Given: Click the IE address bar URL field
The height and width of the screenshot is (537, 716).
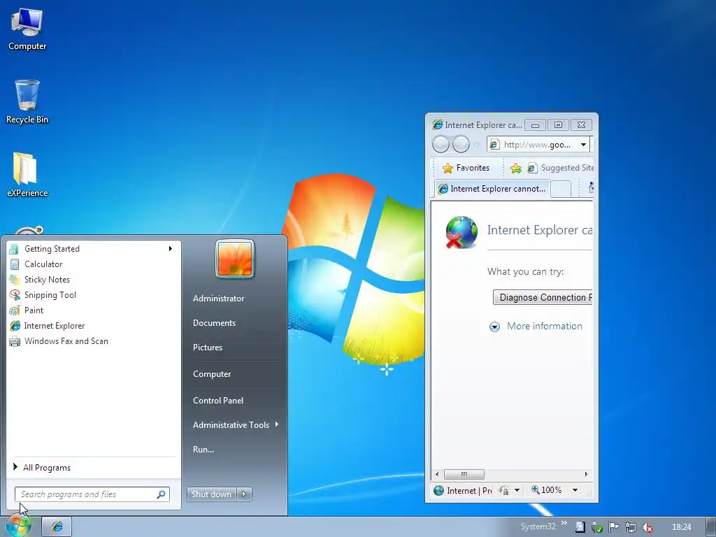Looking at the screenshot, I should pos(537,145).
